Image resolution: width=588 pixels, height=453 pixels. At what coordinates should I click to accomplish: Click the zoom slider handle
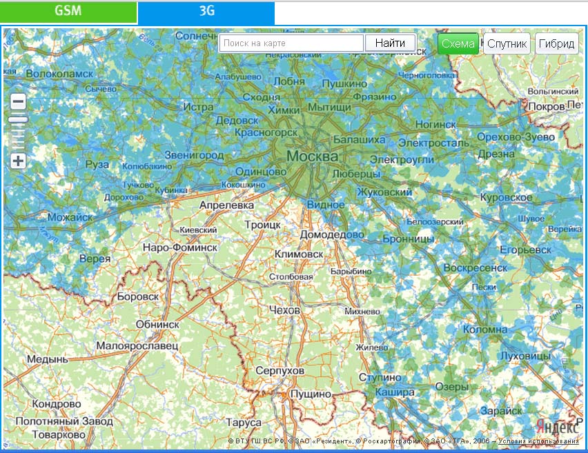(x=18, y=120)
